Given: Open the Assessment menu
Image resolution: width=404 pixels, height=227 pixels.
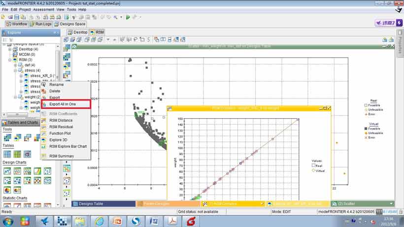Looking at the screenshot, I should 43,9.
